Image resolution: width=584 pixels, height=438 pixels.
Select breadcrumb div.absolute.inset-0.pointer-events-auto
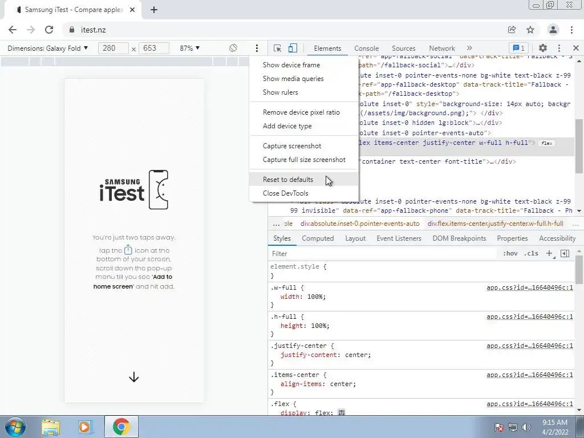click(360, 224)
